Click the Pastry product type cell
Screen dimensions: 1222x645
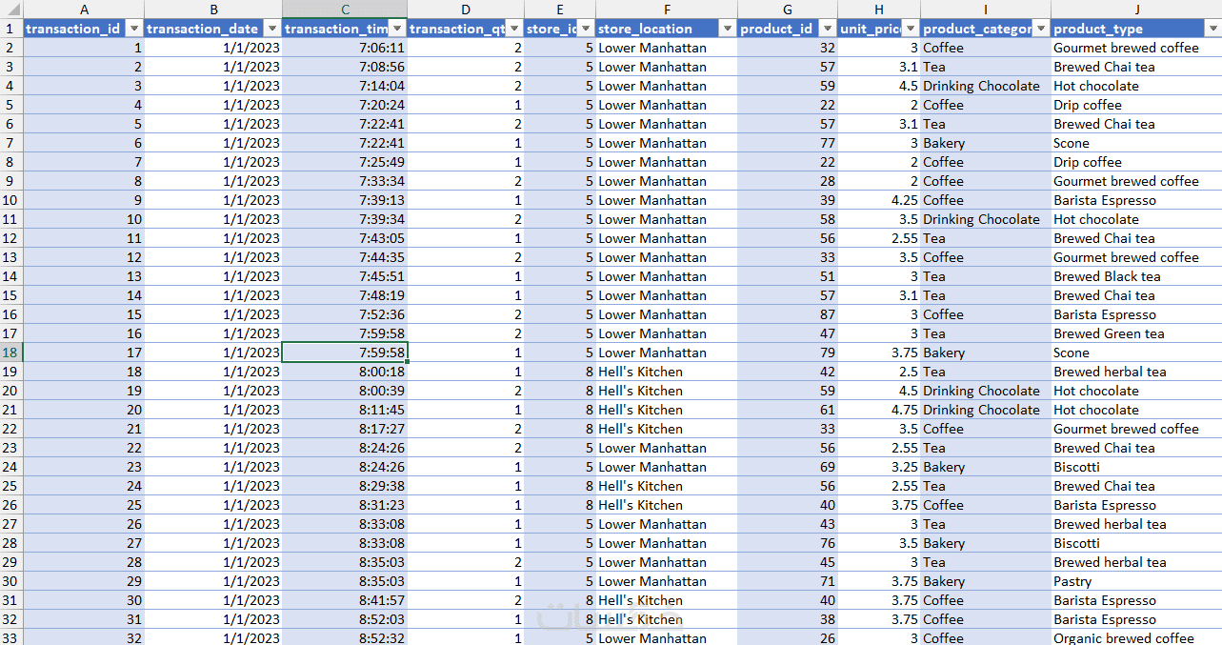(x=1136, y=581)
